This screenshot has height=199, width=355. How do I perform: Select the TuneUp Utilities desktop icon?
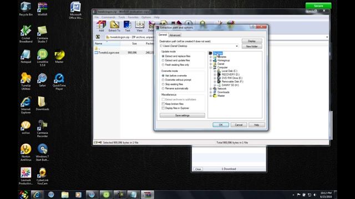pyautogui.click(x=26, y=81)
